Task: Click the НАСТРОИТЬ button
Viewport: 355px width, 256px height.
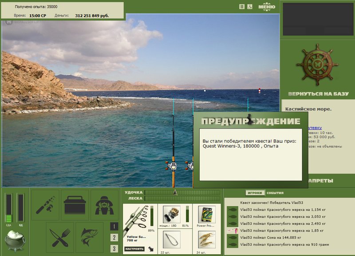Action: [x=134, y=249]
